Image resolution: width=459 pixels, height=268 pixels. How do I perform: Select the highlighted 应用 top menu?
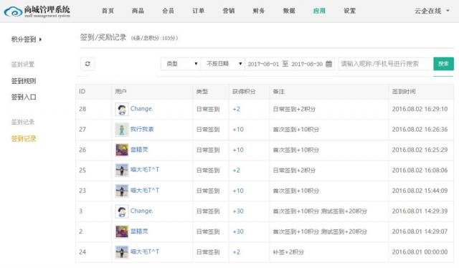(x=319, y=11)
